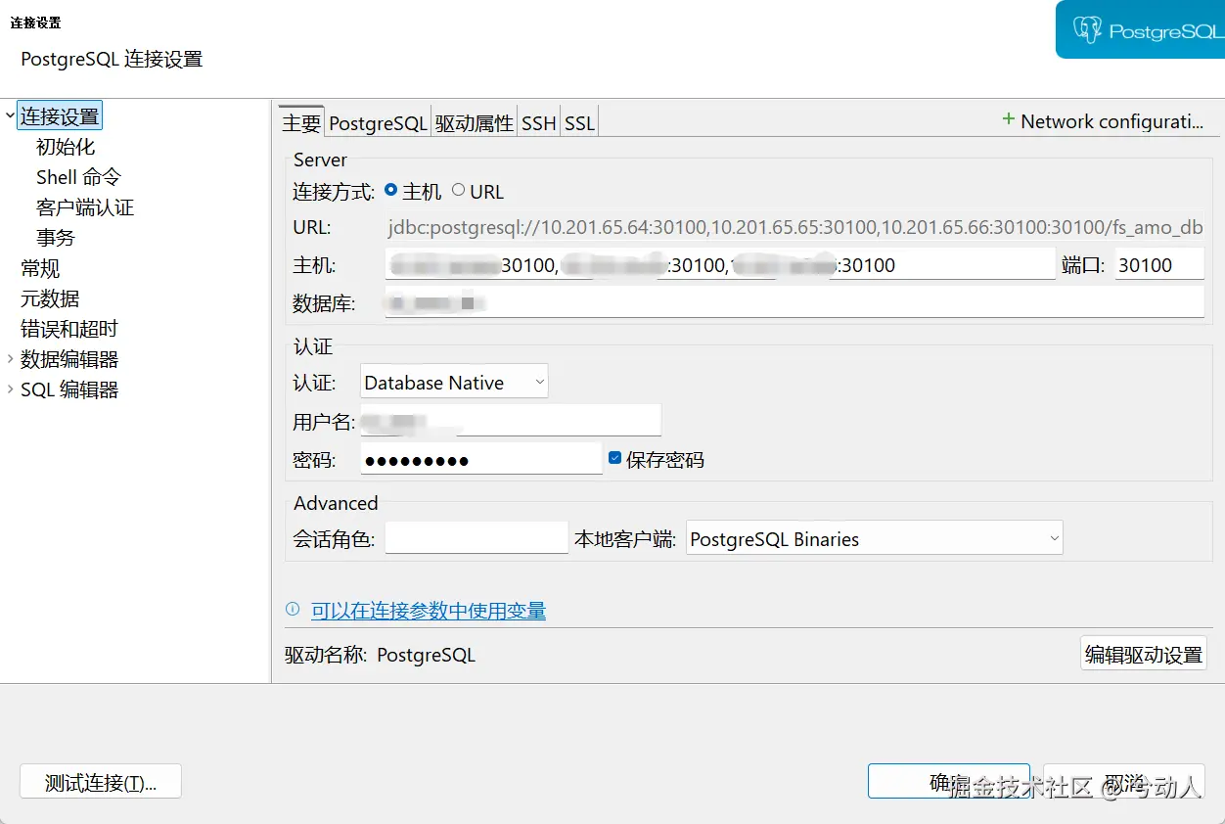Click the 测试连接 button

pyautogui.click(x=100, y=780)
